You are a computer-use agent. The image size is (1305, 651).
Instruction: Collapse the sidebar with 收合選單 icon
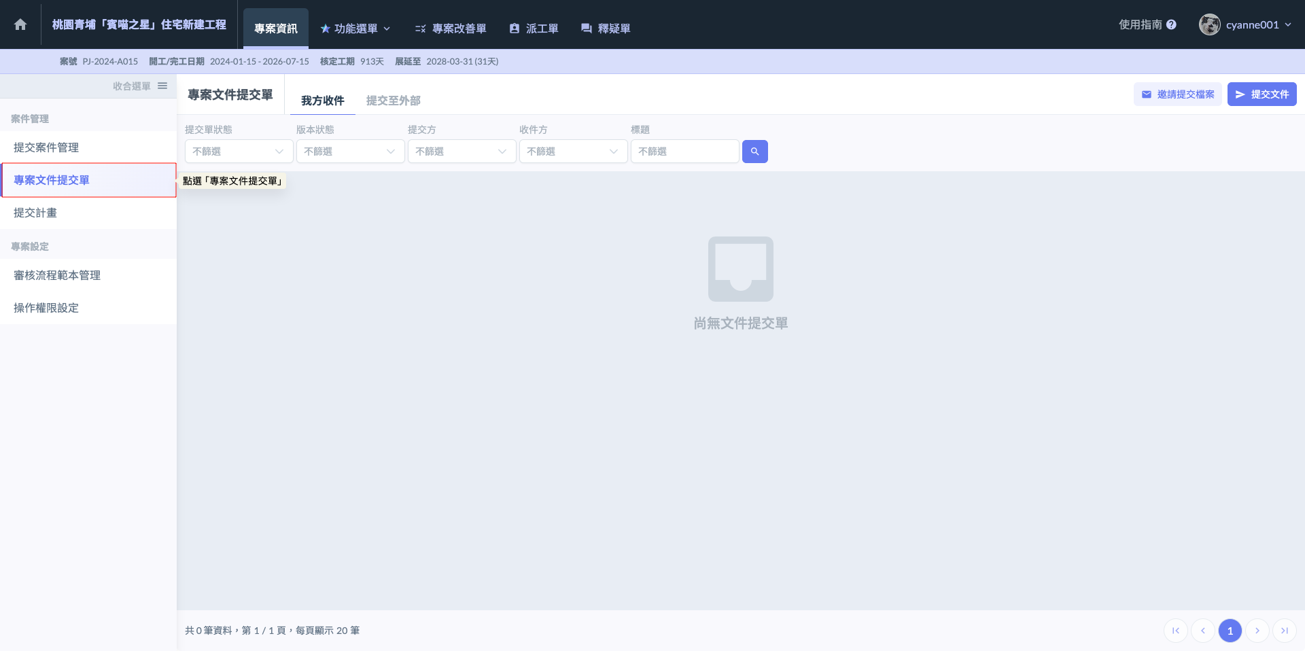tap(162, 86)
